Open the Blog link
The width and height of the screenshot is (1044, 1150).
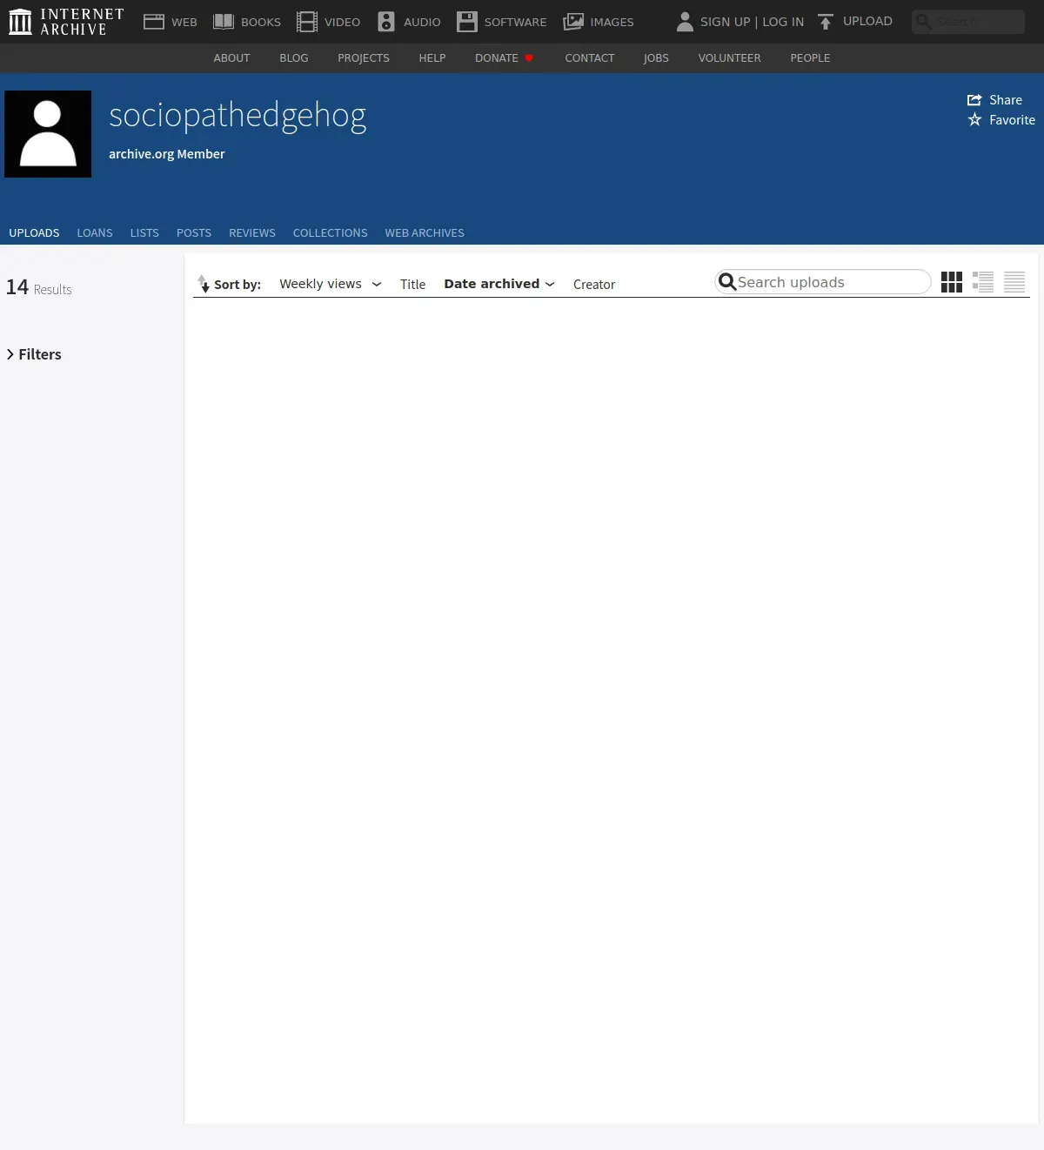pos(294,58)
